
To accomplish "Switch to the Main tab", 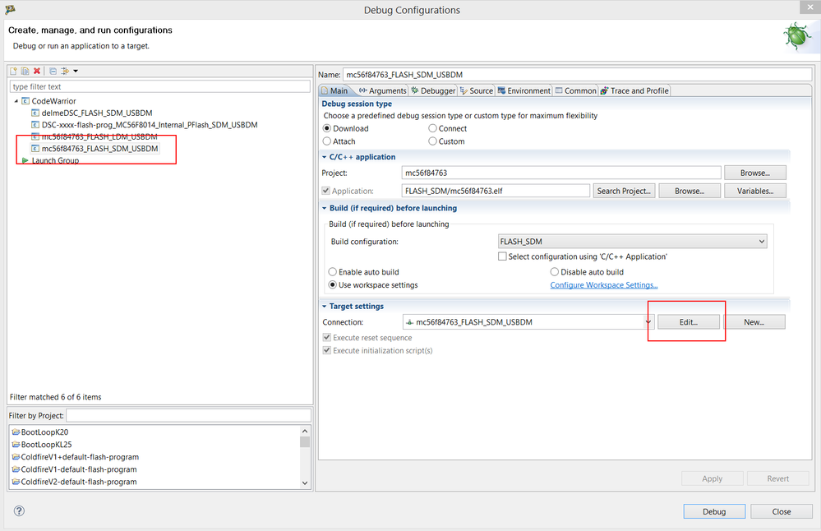I will [x=334, y=90].
